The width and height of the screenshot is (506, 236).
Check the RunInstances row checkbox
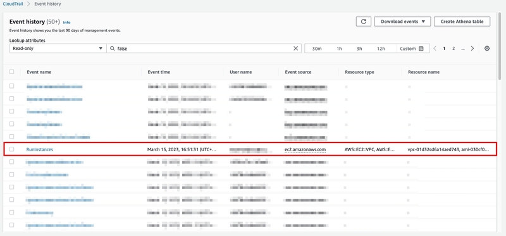point(12,149)
